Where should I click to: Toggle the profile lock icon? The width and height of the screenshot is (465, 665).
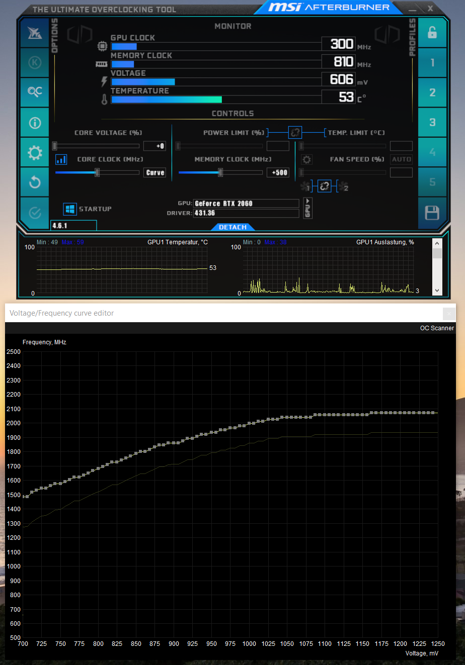pos(432,33)
